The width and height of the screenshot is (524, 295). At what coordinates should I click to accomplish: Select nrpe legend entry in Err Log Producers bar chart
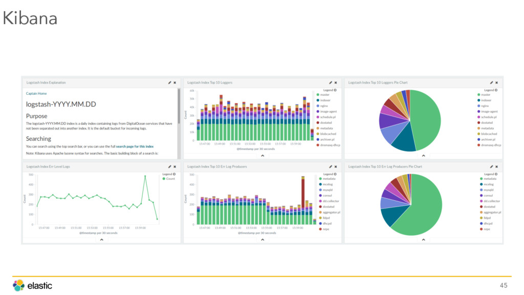point(324,229)
